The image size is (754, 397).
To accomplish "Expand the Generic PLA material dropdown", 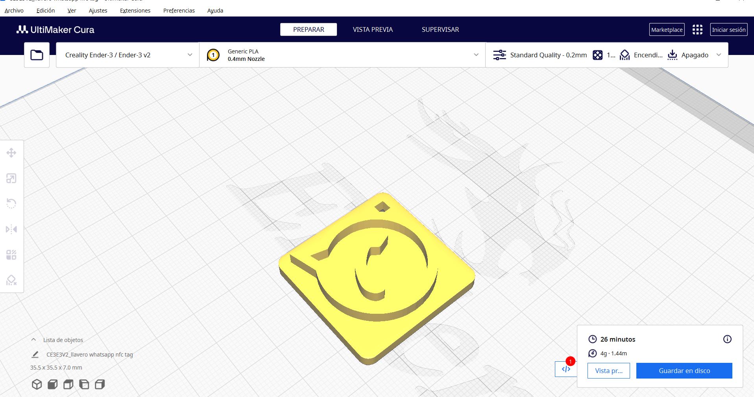I will coord(342,55).
